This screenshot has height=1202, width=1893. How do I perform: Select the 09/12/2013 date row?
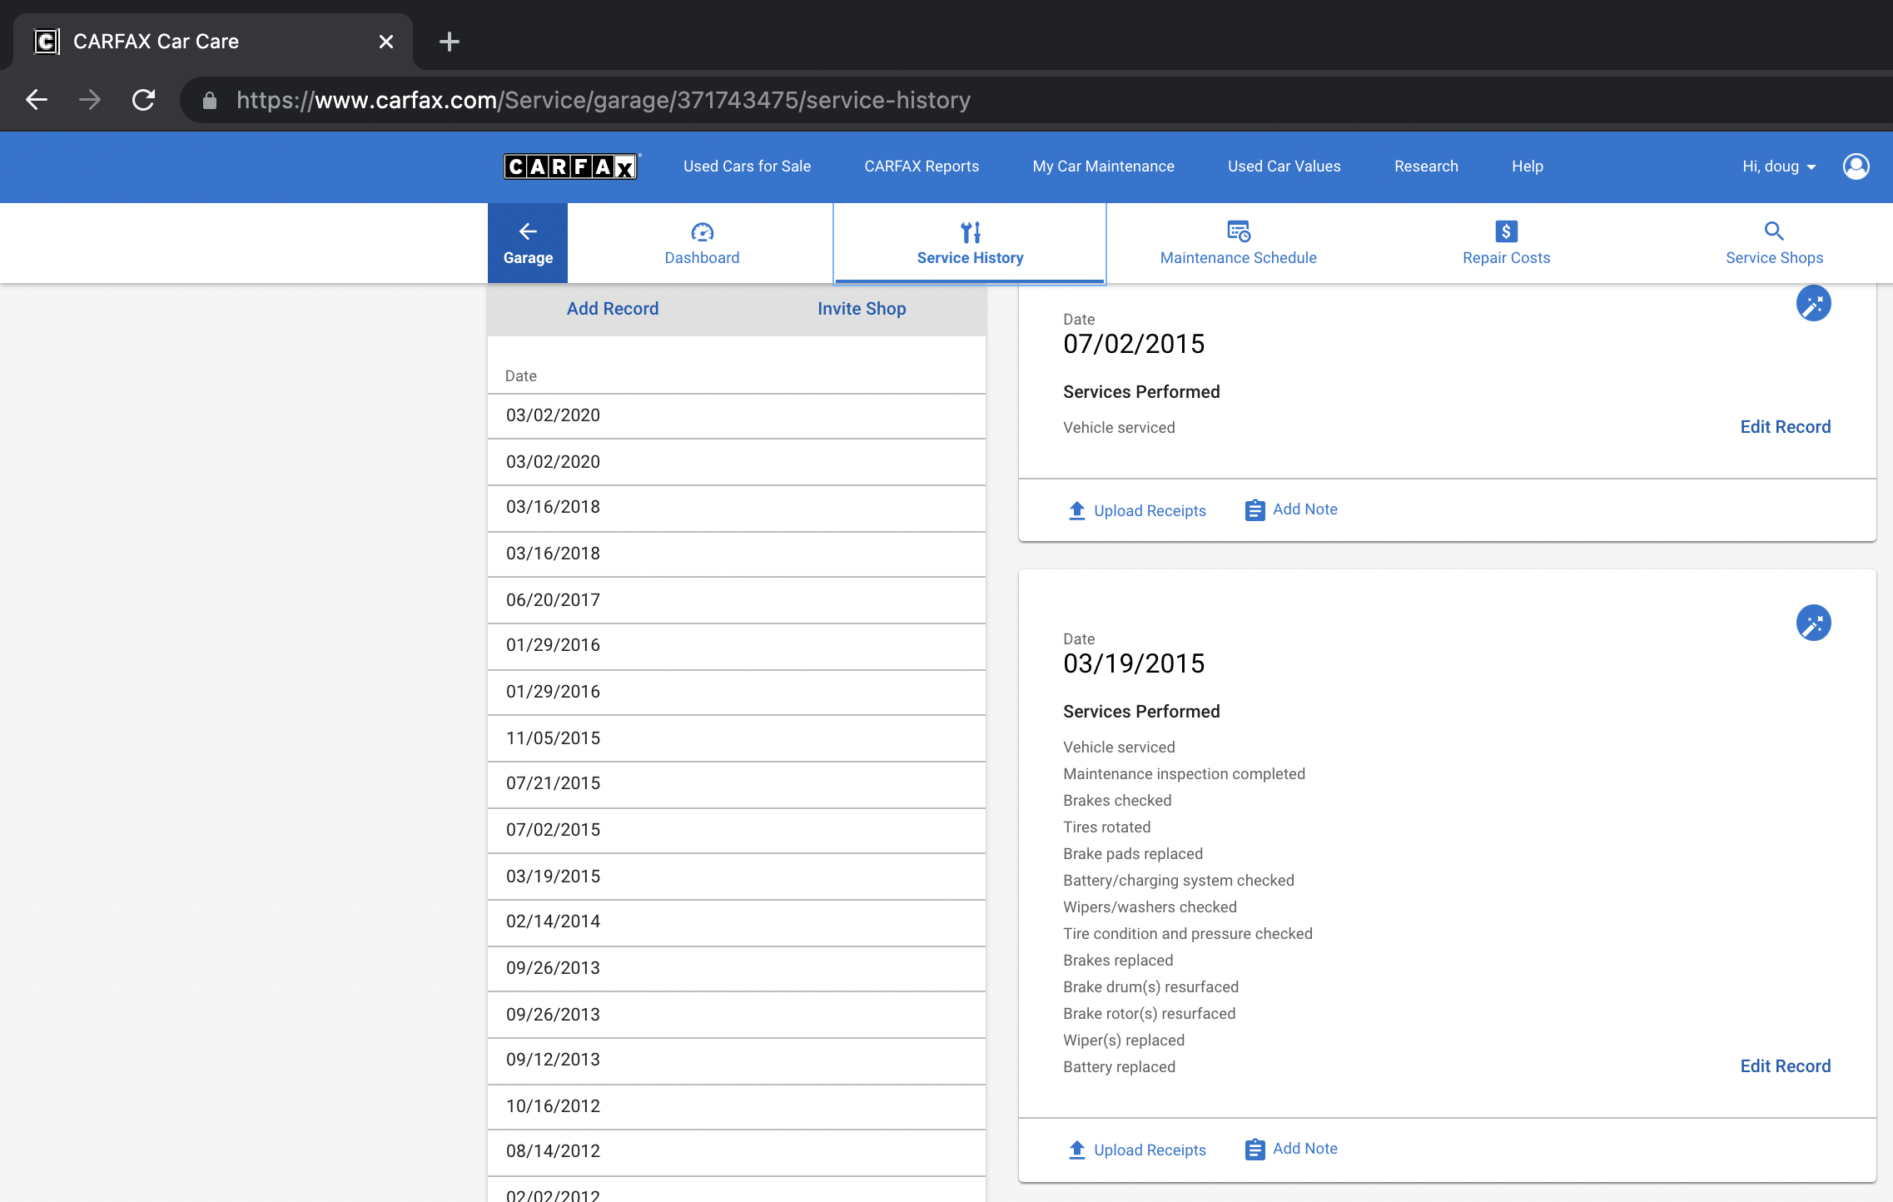click(x=737, y=1060)
